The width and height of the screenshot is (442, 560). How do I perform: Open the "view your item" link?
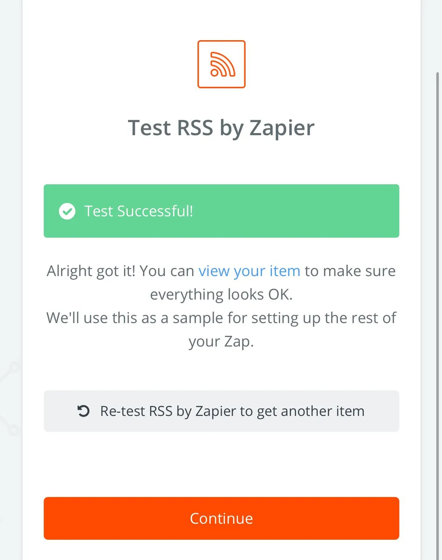coord(249,271)
